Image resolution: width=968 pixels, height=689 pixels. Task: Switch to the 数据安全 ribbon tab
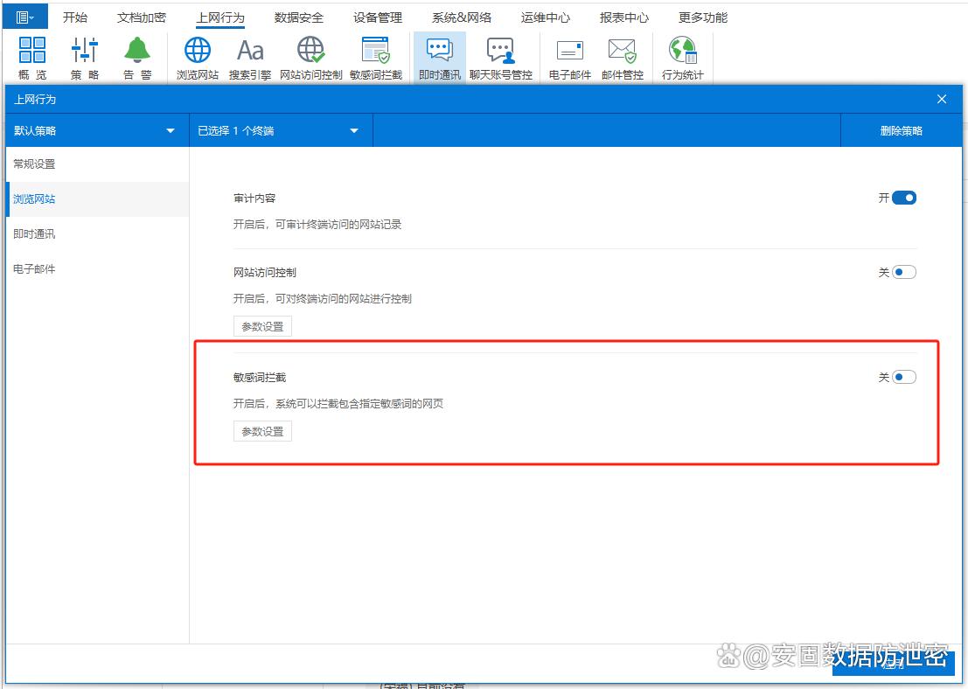click(298, 17)
